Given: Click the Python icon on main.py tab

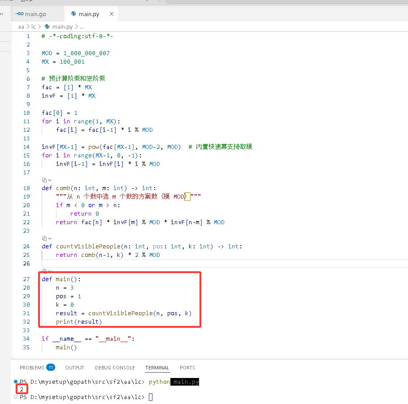Looking at the screenshot, I should coord(74,14).
